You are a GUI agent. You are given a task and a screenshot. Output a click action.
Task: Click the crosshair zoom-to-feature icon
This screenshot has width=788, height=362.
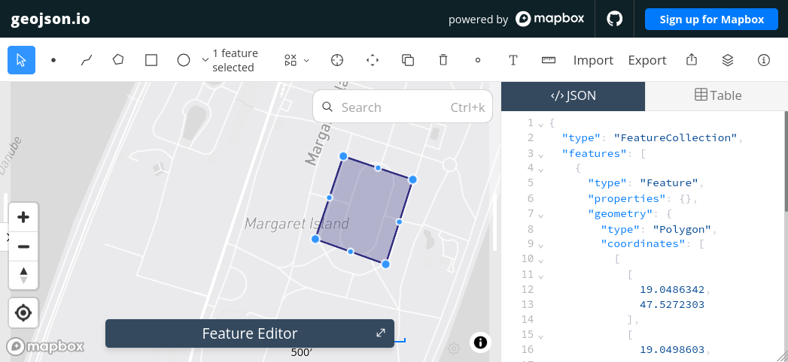click(337, 60)
